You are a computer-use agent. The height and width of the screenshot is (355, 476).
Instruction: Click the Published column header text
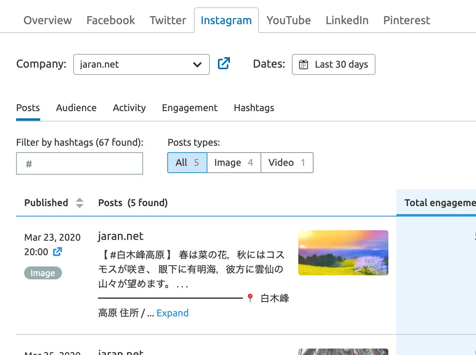(46, 203)
